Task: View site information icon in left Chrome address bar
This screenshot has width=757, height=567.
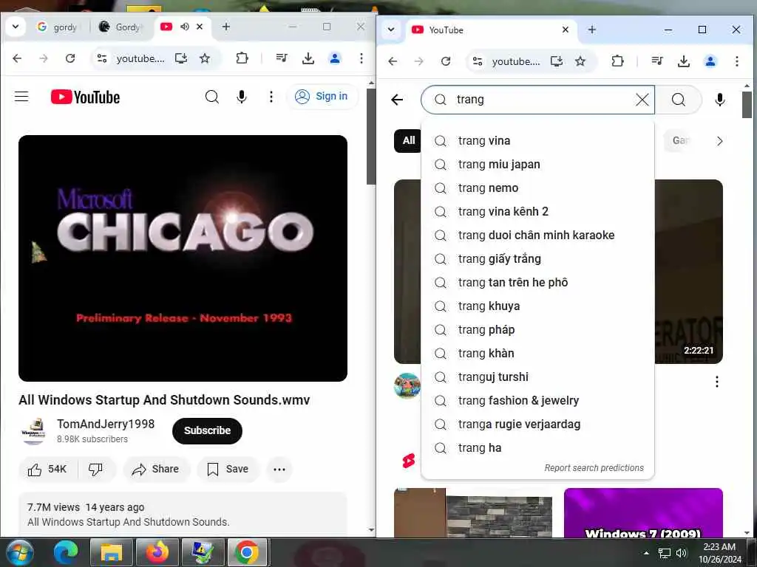Action: [102, 58]
